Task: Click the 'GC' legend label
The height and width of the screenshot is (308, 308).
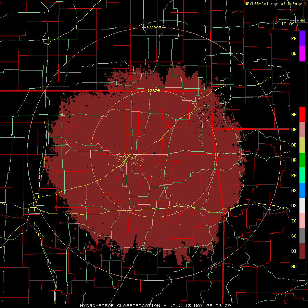Action: tap(294, 236)
